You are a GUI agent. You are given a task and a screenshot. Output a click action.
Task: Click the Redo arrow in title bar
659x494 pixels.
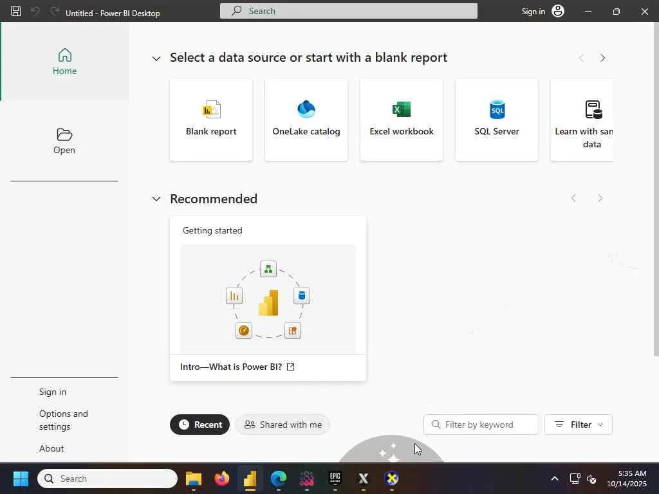[55, 12]
